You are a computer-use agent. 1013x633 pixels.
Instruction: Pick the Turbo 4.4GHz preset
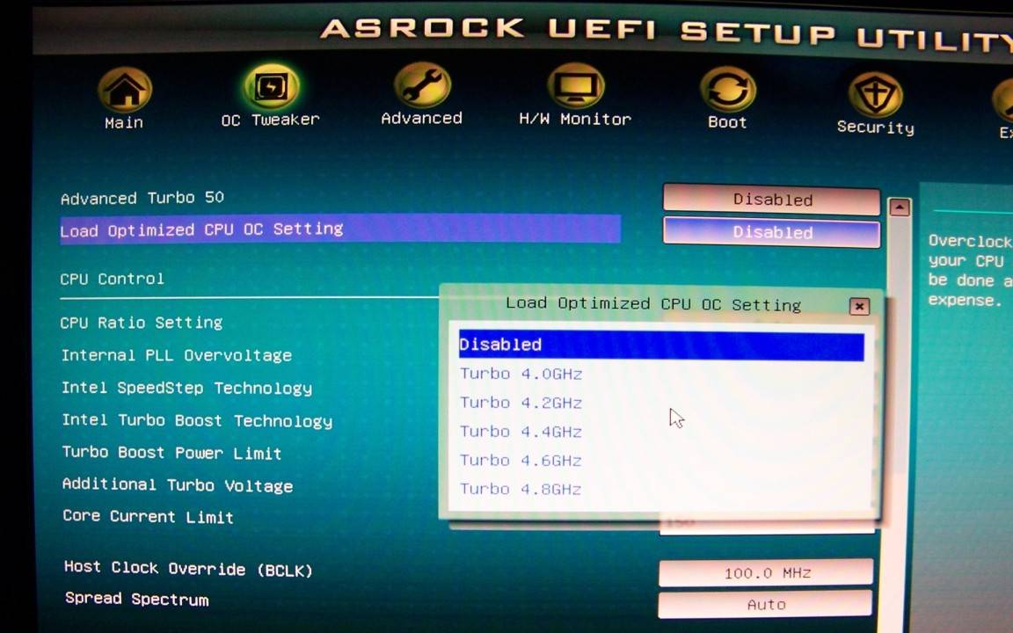pyautogui.click(x=521, y=432)
